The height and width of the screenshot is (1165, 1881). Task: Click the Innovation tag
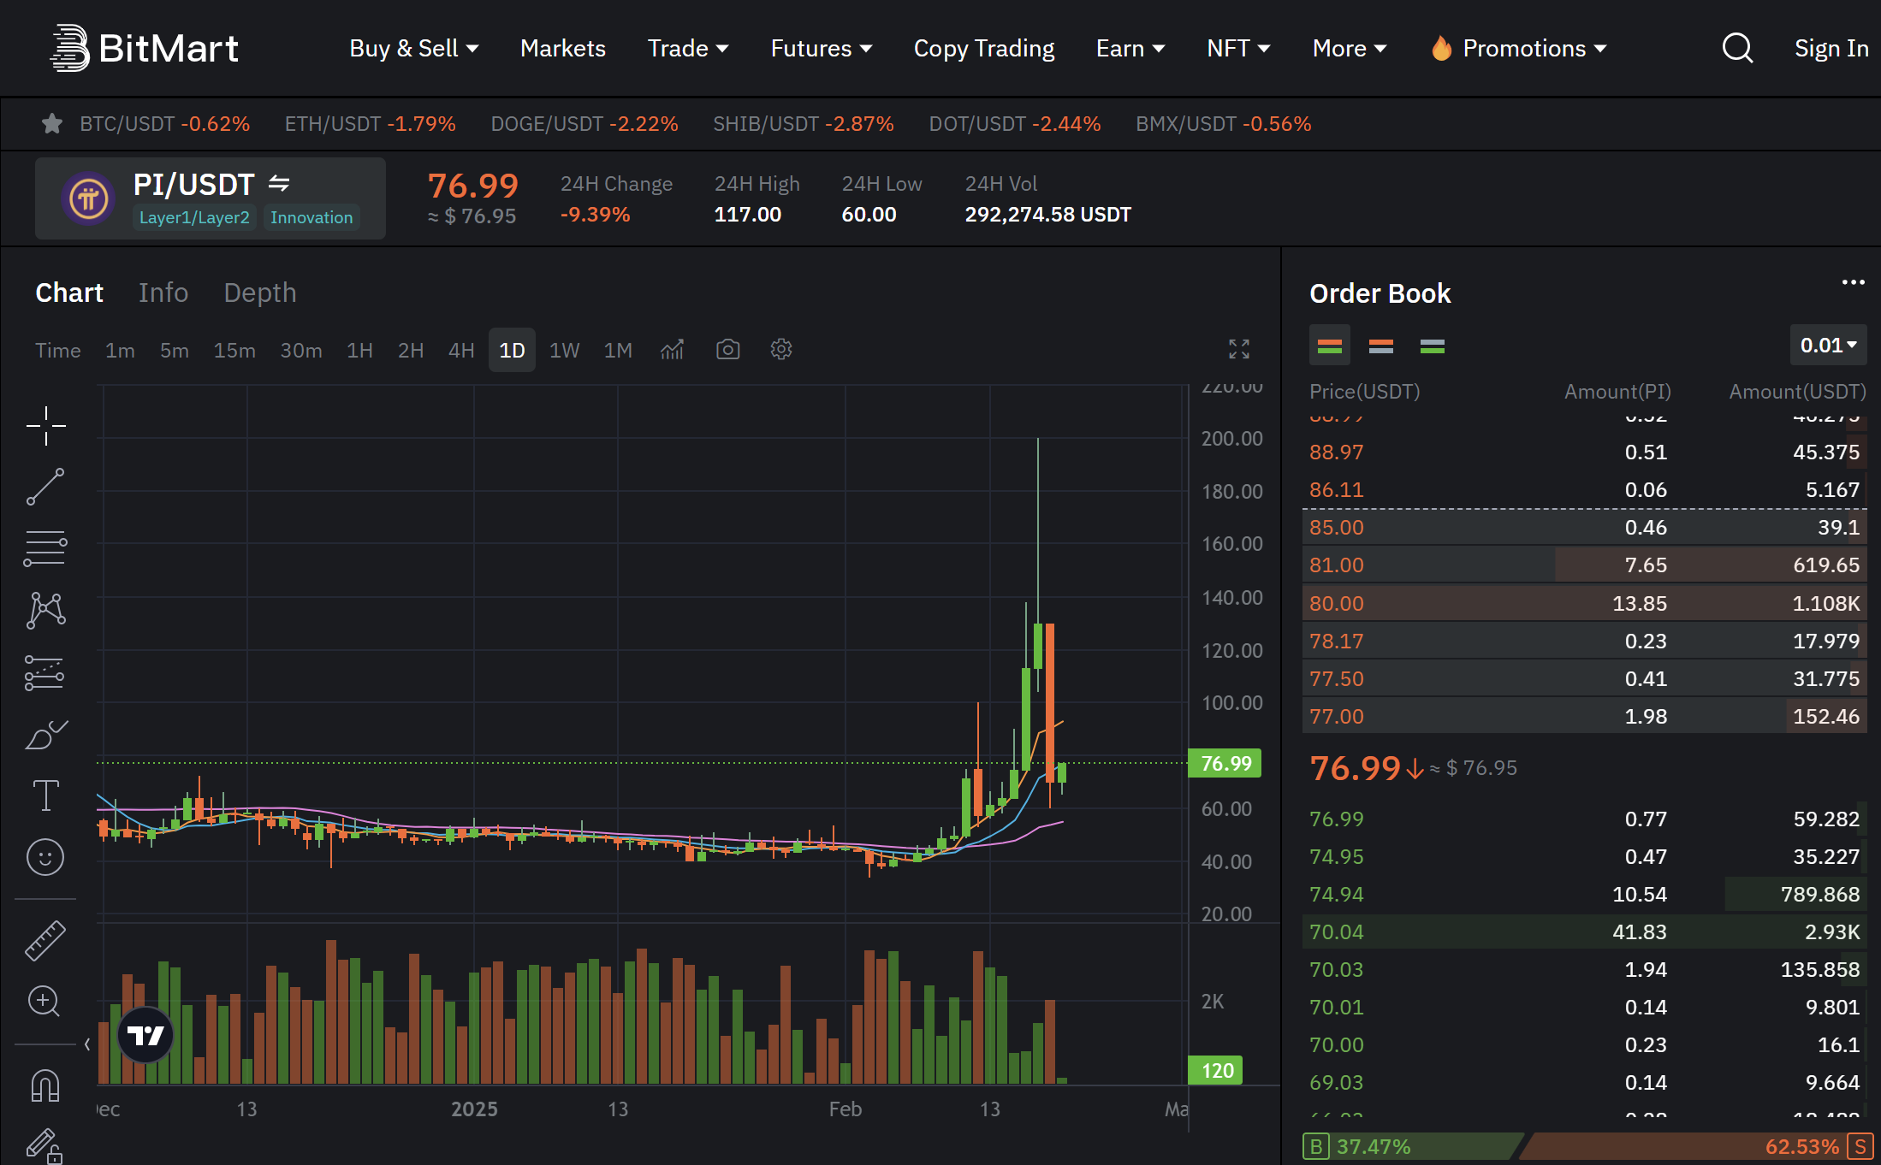coord(312,217)
